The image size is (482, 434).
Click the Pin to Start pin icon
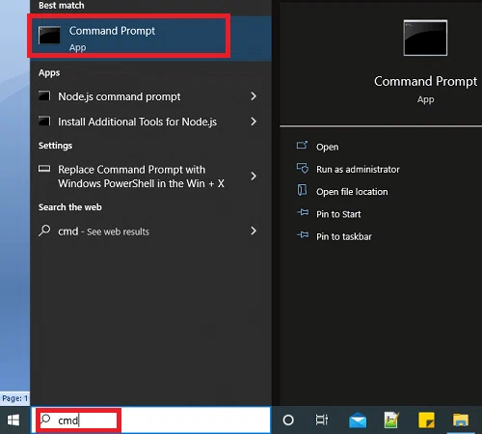[x=303, y=212]
